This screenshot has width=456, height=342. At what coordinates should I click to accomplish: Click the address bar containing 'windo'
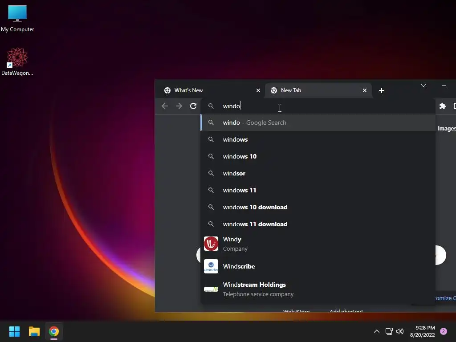pos(318,106)
